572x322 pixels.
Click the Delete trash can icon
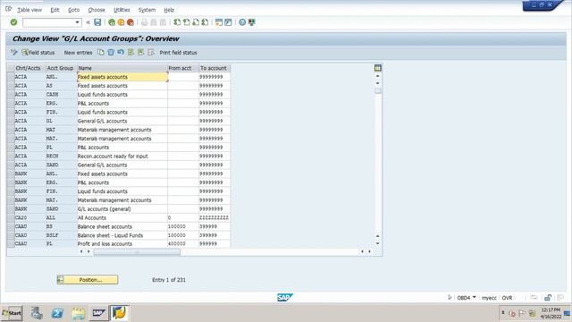coord(111,53)
